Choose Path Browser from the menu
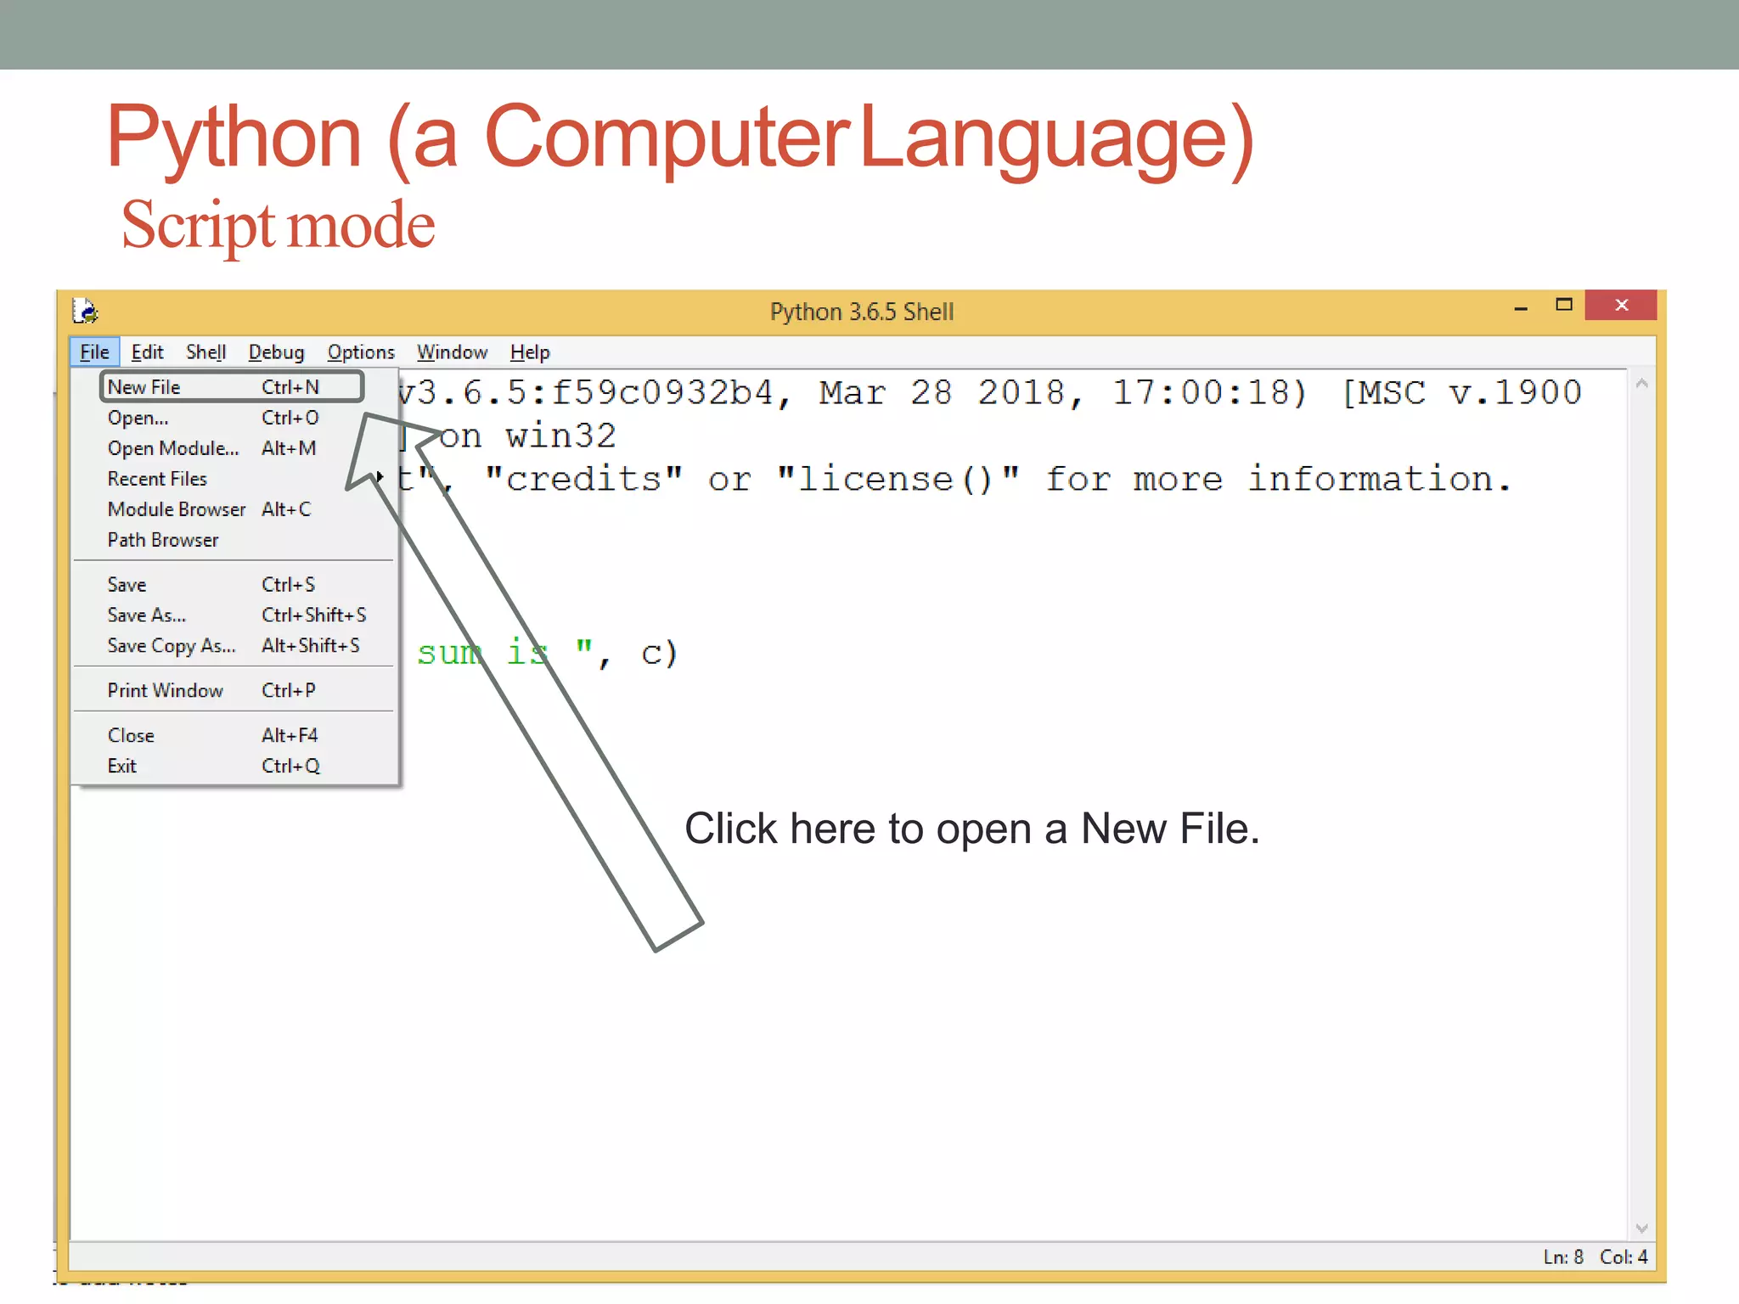 click(233, 540)
